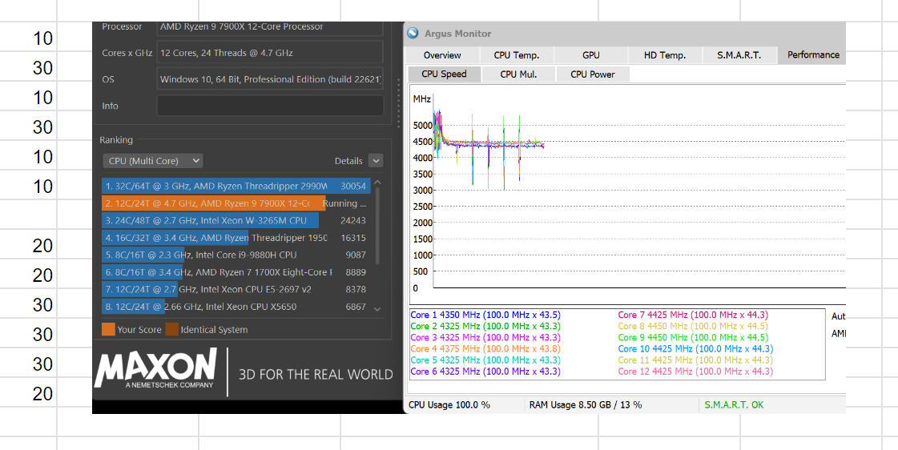
Task: Open the Overview tab in Argus Monitor
Action: point(442,55)
